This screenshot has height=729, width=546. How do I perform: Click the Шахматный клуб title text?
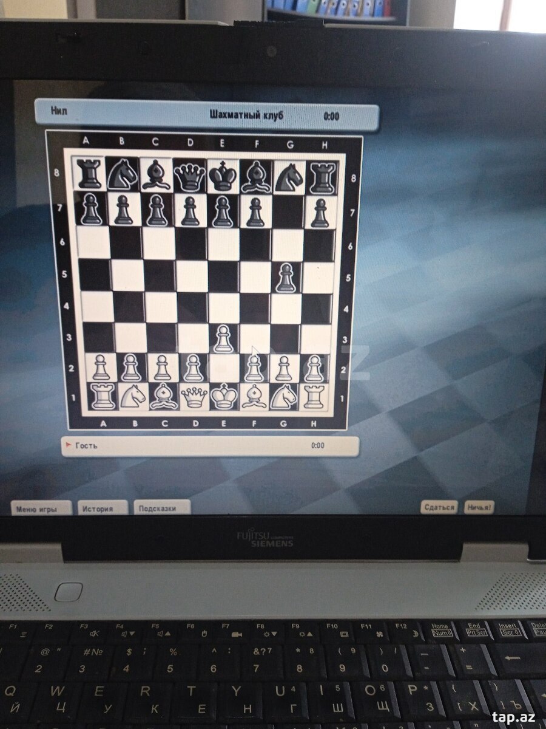[246, 115]
